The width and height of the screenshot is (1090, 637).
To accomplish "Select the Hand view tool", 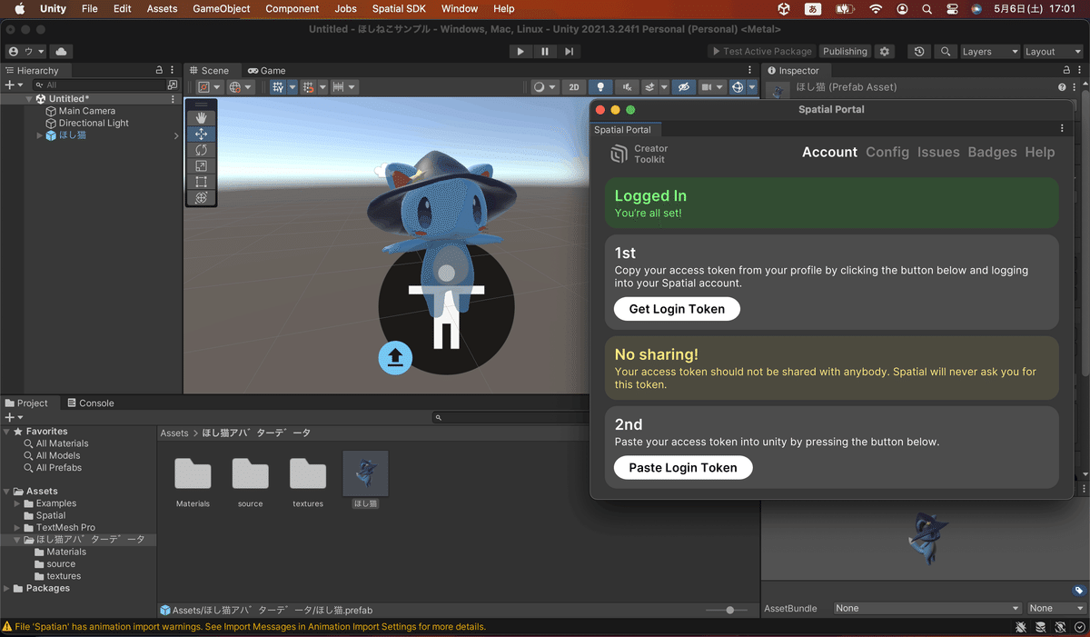I will pos(202,117).
